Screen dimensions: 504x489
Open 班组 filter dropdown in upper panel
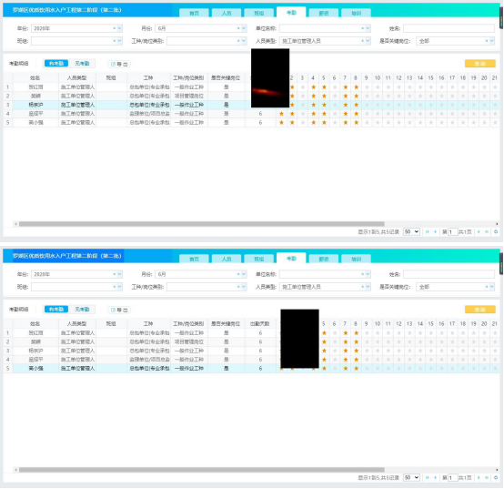[119, 41]
